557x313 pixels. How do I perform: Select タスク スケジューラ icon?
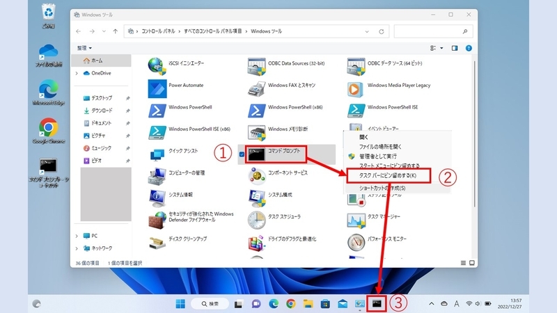click(256, 220)
